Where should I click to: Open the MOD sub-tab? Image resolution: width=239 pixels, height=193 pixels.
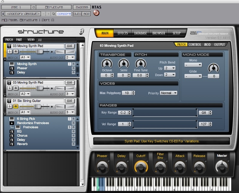[x=207, y=45]
